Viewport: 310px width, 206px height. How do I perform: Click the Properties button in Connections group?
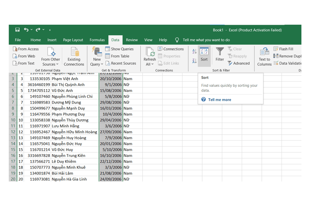point(169,56)
